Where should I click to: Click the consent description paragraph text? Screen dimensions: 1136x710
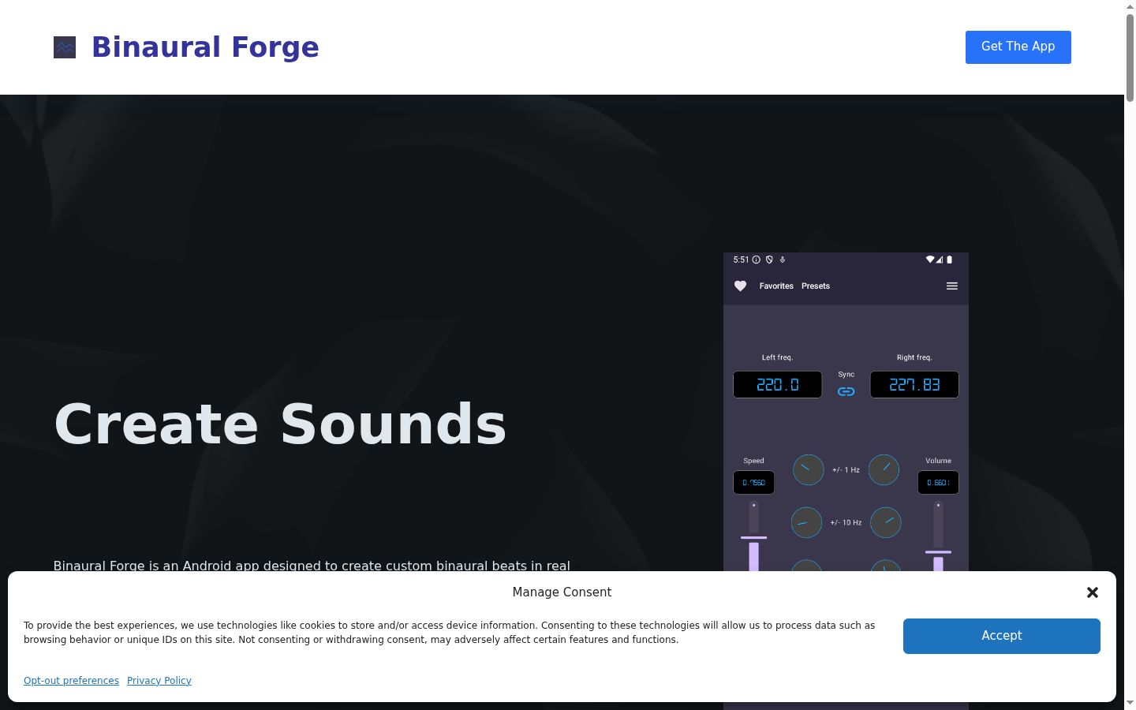[449, 633]
